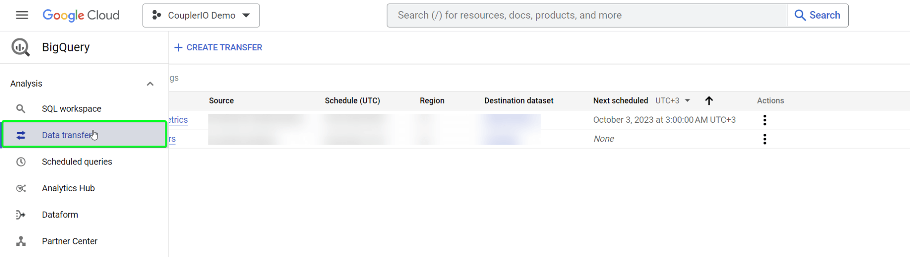The width and height of the screenshot is (910, 257).
Task: Click the BigQuery product icon
Action: click(20, 47)
